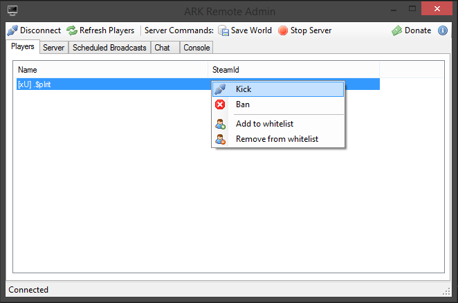458x303 pixels.
Task: Click the app monitor icon in title bar
Action: (x=12, y=10)
